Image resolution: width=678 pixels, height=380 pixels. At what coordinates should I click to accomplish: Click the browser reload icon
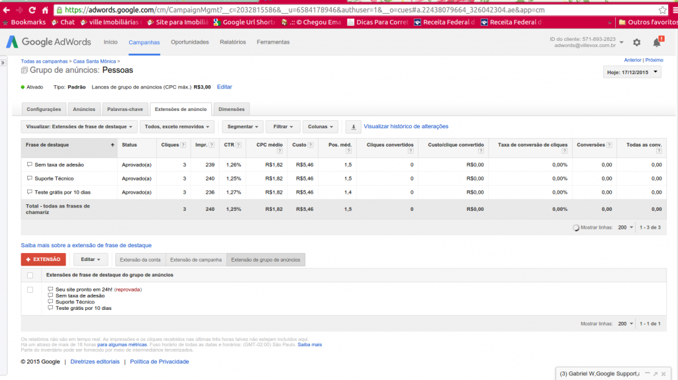pyautogui.click(x=32, y=11)
